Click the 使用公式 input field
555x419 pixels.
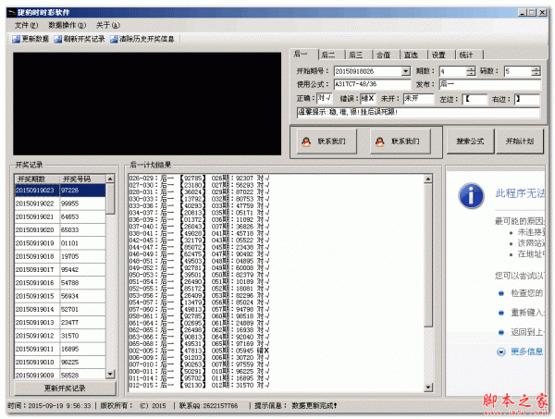click(372, 84)
